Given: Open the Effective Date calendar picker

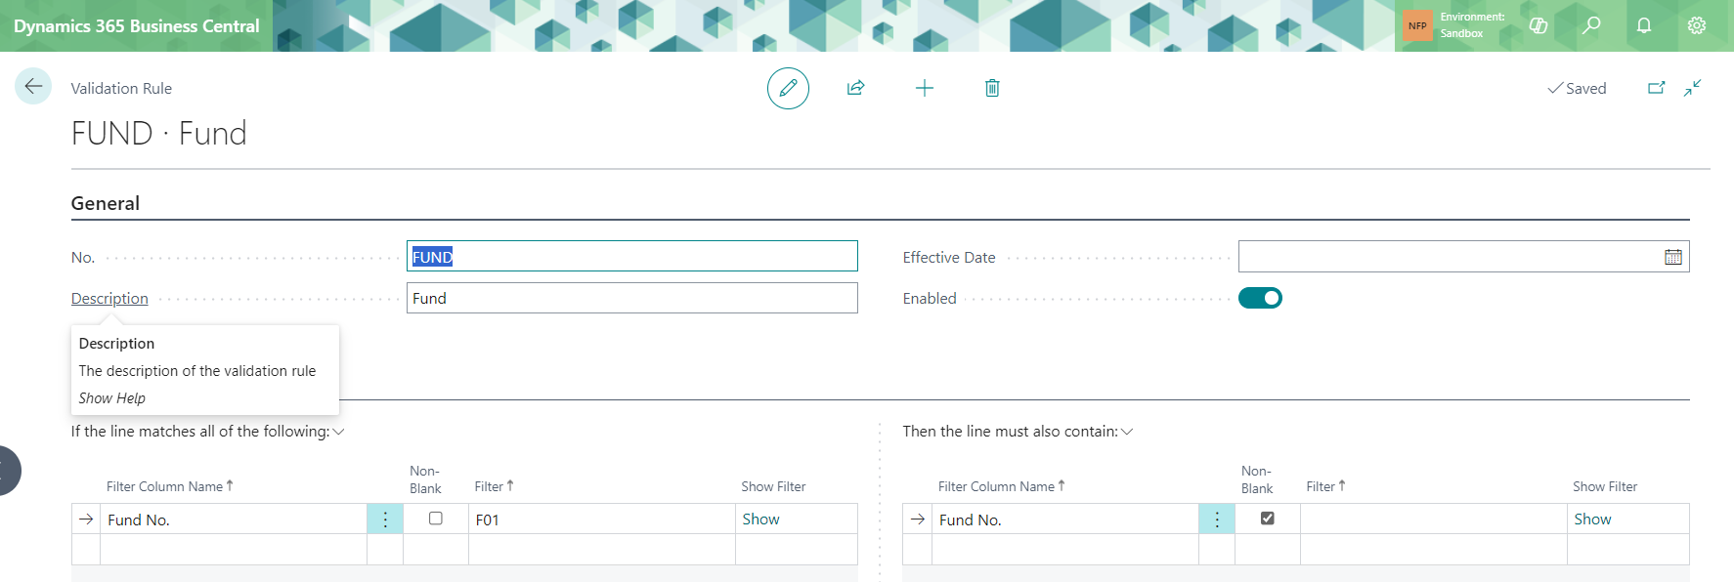Looking at the screenshot, I should [1673, 257].
